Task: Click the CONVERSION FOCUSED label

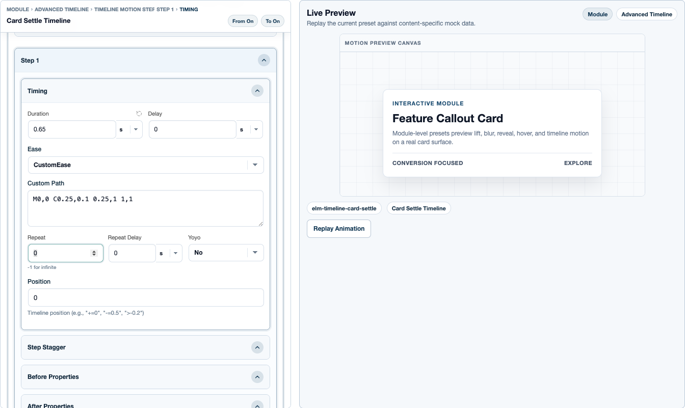Action: click(428, 164)
